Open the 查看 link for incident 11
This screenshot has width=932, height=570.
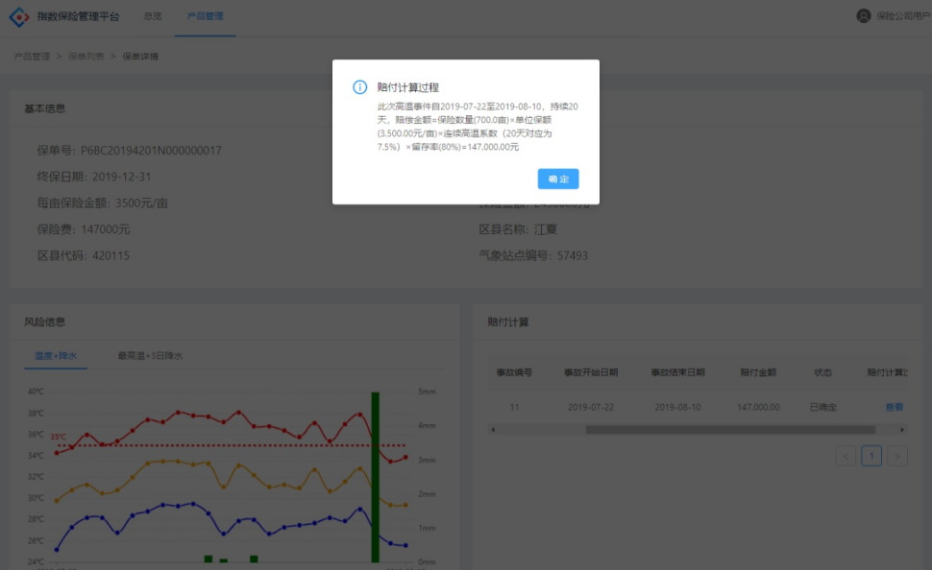tap(893, 406)
